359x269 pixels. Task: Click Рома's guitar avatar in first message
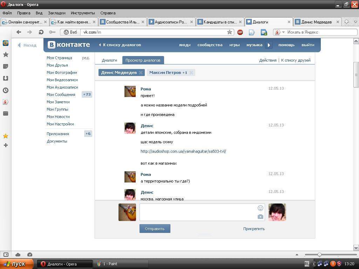(x=130, y=91)
